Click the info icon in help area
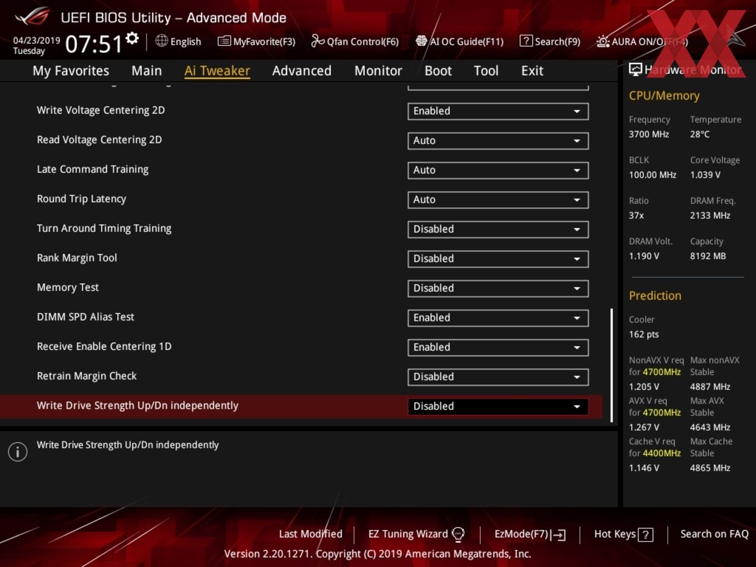 (x=18, y=451)
